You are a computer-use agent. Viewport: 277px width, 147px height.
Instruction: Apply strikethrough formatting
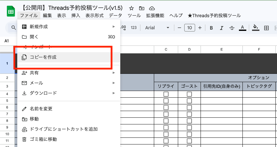(x=232, y=28)
